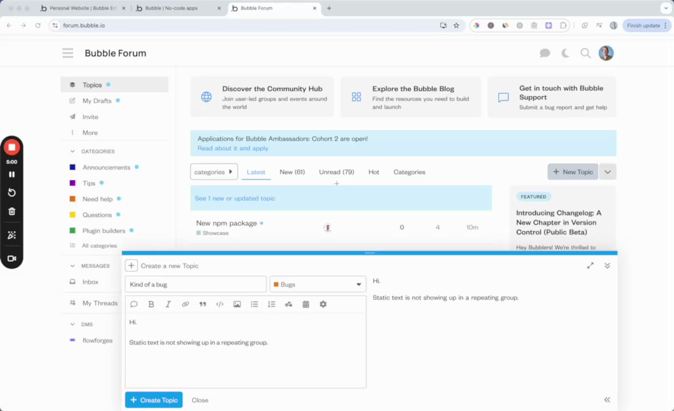Screen dimensions: 674x411
Task: Open the Inbox in sidebar
Action: [90, 282]
